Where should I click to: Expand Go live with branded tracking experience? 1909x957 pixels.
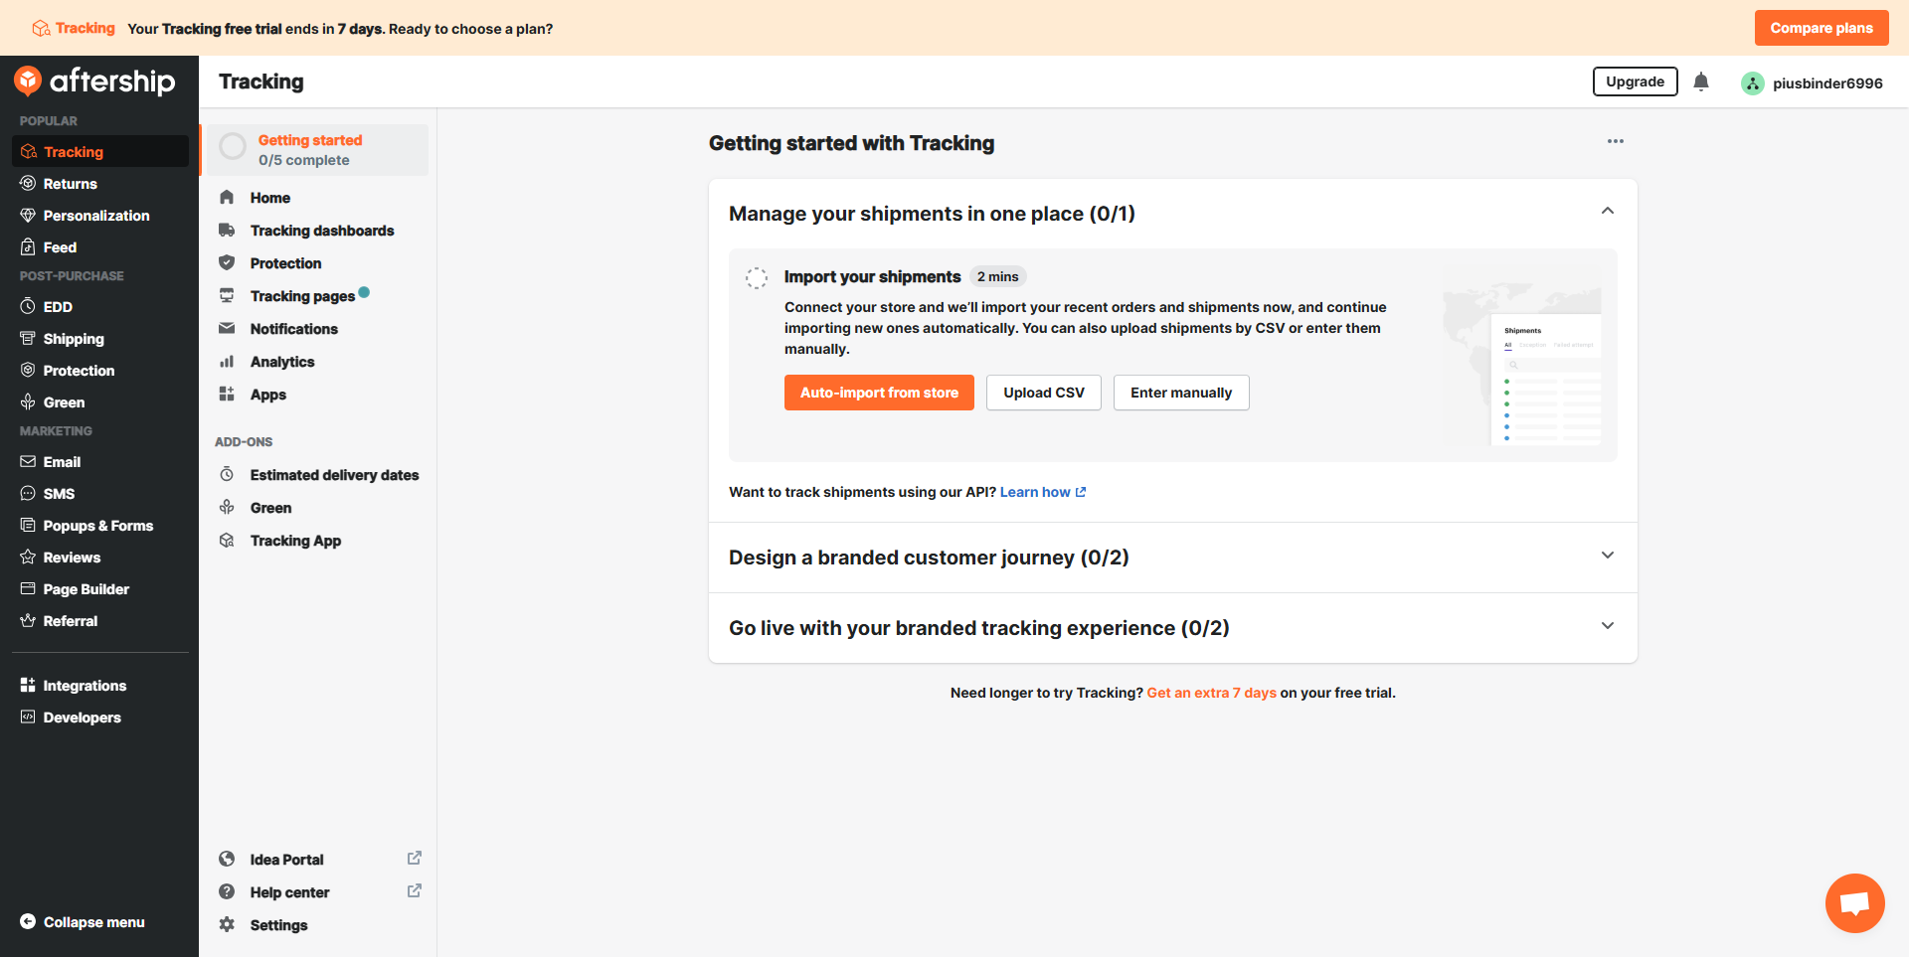point(1607,626)
